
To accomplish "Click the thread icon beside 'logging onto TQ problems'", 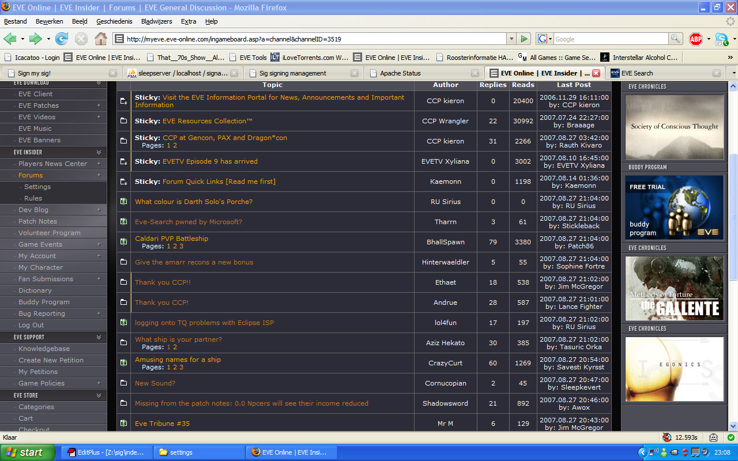I will point(123,323).
